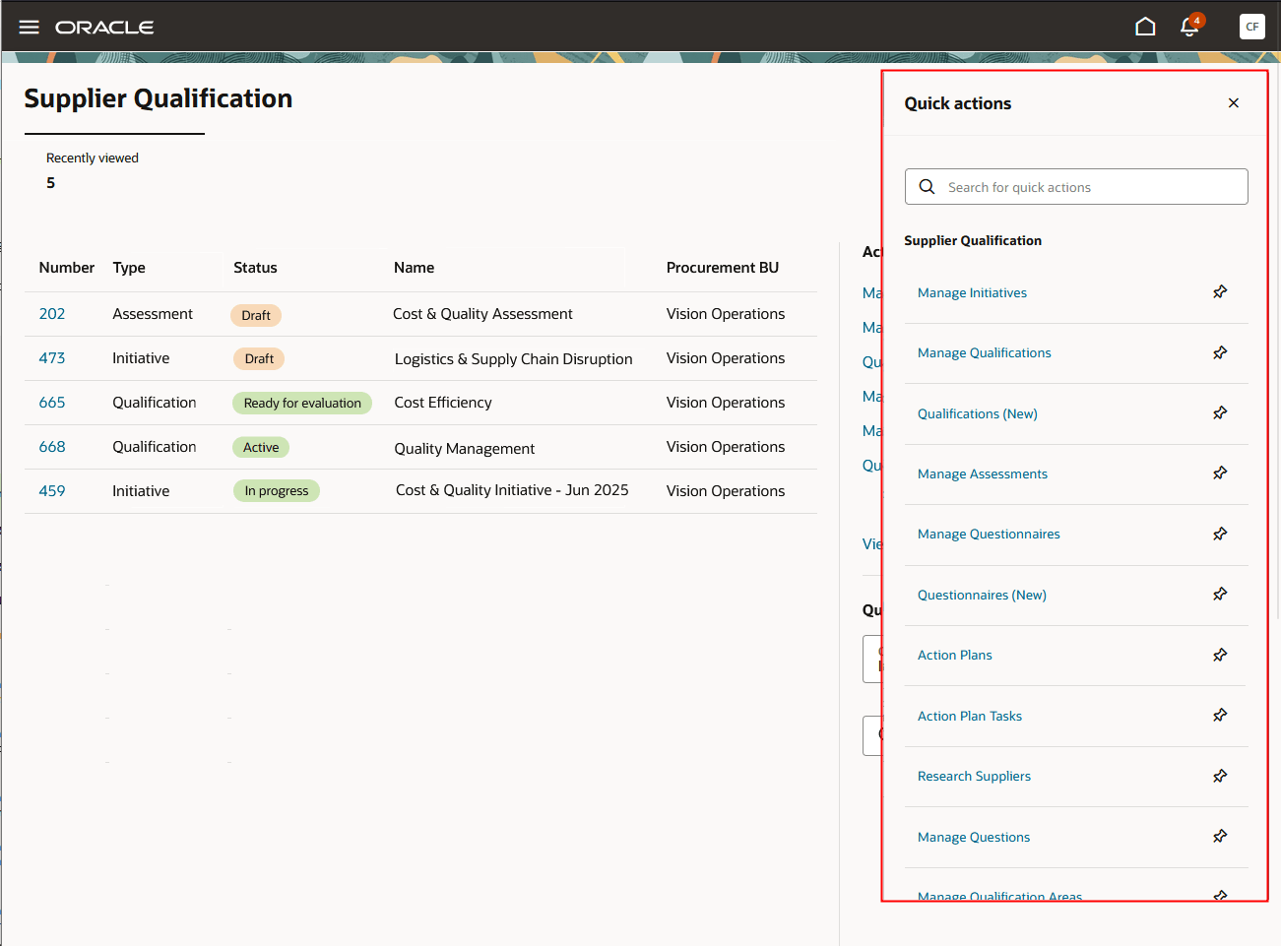Pin the Qualifications (New) quick action
Screen dimensions: 1281x946
[1220, 412]
